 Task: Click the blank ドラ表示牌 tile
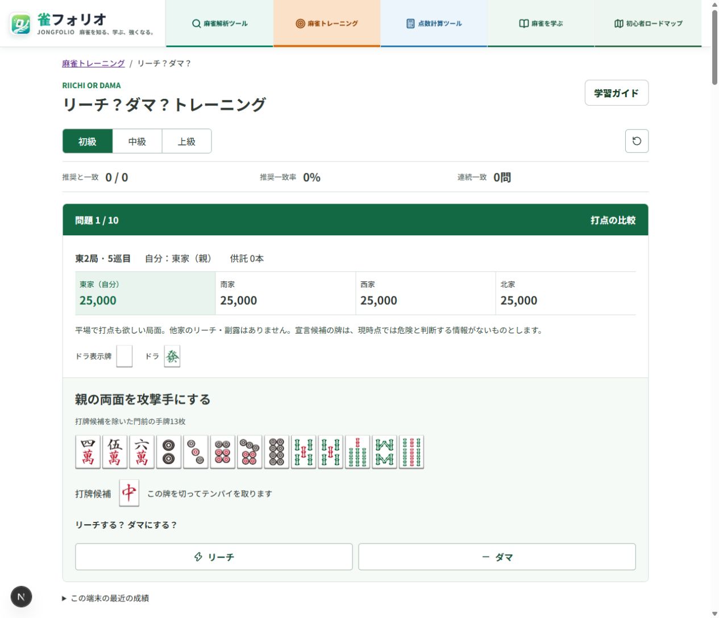[x=124, y=356]
